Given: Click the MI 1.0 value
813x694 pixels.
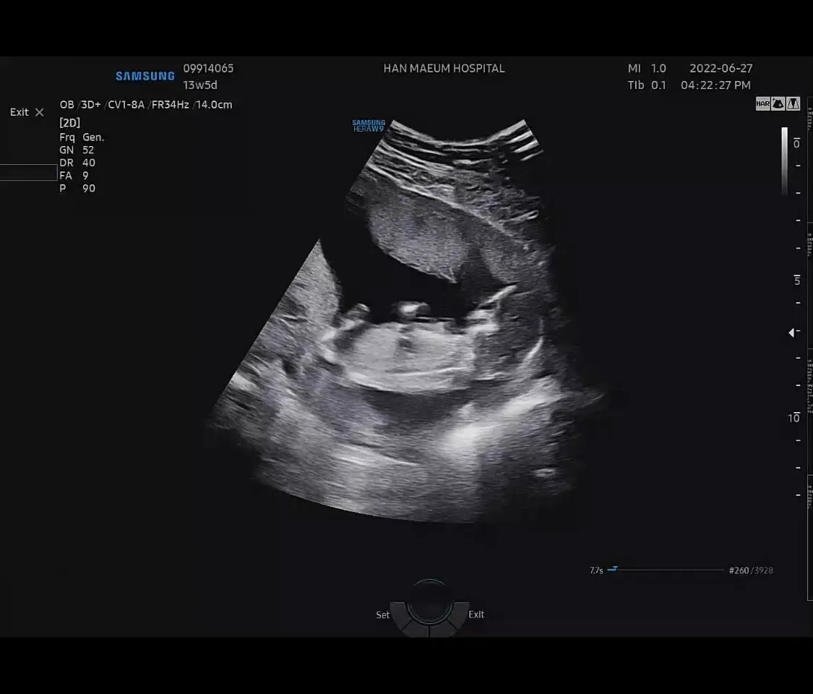Looking at the screenshot, I should [647, 69].
